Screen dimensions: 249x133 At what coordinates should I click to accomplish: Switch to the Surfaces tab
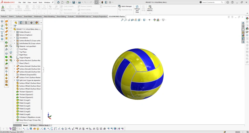(19, 17)
